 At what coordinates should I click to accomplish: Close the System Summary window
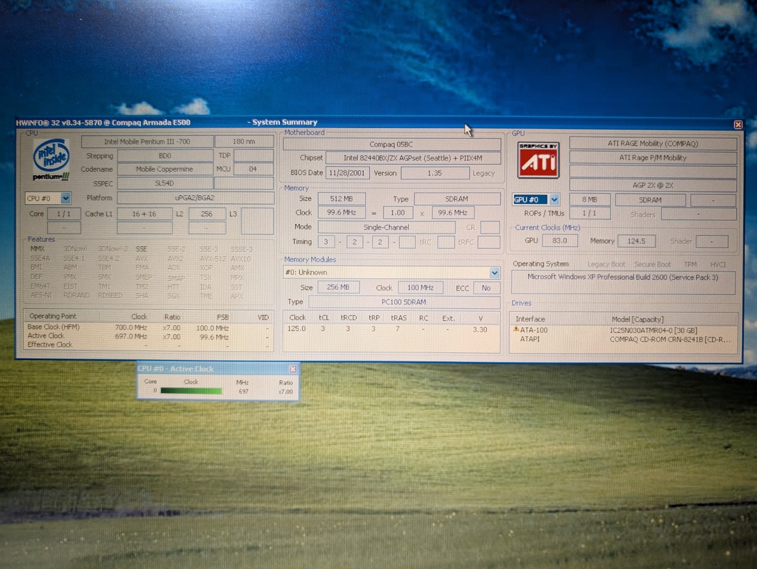coord(738,124)
